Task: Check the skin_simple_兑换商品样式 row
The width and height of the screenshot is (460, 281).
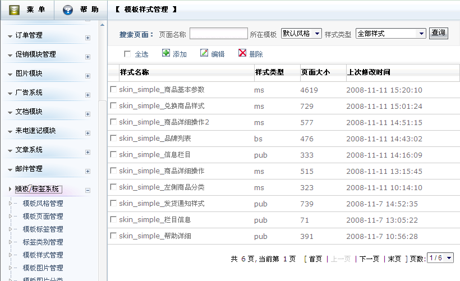Action: 113,105
